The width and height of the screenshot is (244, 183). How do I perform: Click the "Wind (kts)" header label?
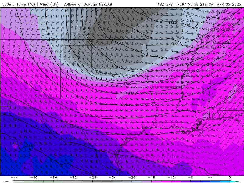coord(49,4)
